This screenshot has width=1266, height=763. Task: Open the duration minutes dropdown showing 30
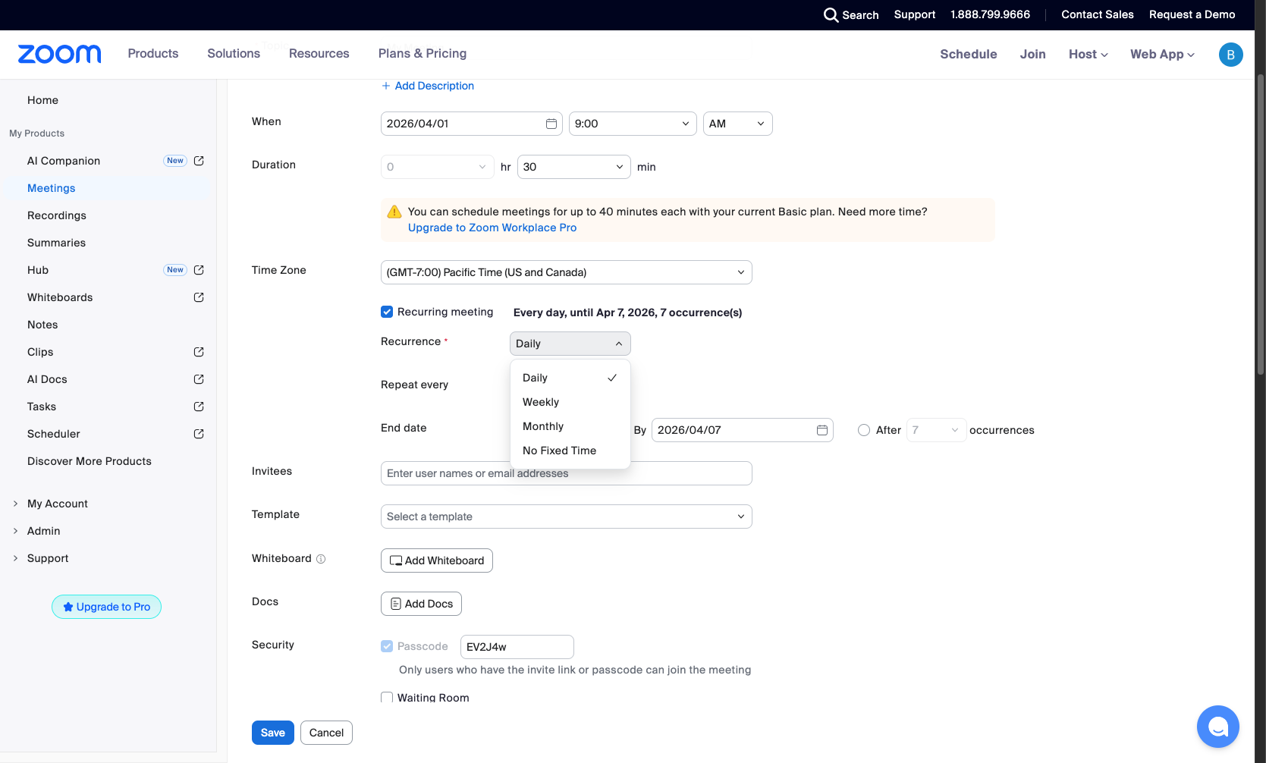[574, 167]
